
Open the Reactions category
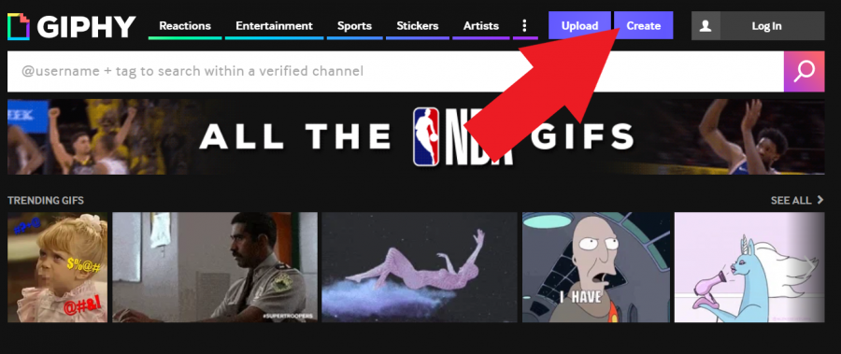[x=185, y=26]
